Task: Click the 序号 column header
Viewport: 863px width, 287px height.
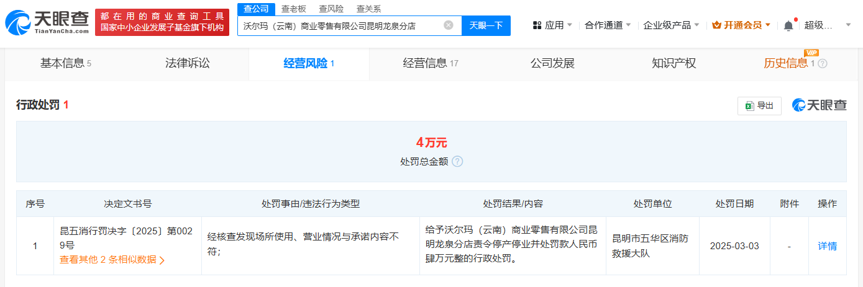Action: pos(35,203)
